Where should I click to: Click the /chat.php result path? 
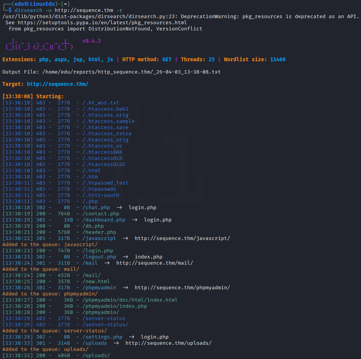96,208
